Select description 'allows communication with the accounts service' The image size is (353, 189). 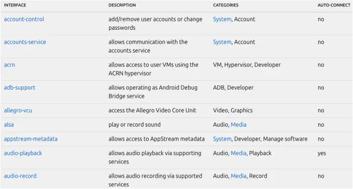(148, 46)
